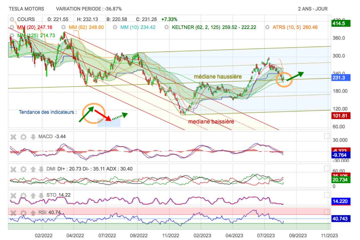Viewport: 360px width, 240px height.
Task: Click the MM (20) 247.16 label
Action: tap(35, 27)
